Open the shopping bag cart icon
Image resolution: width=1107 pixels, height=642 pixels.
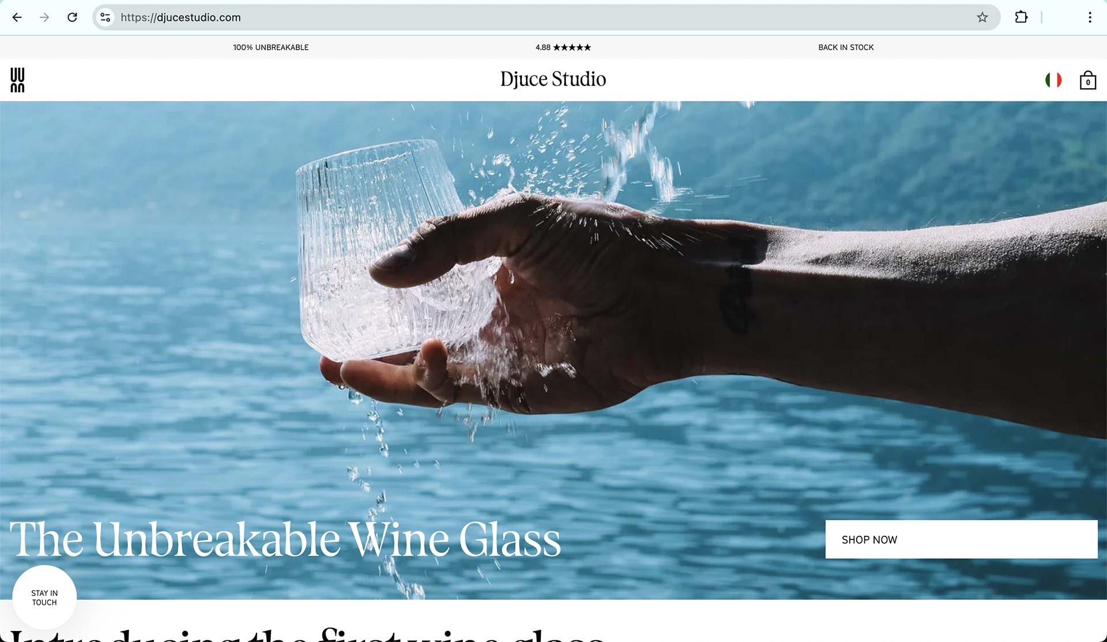point(1087,80)
